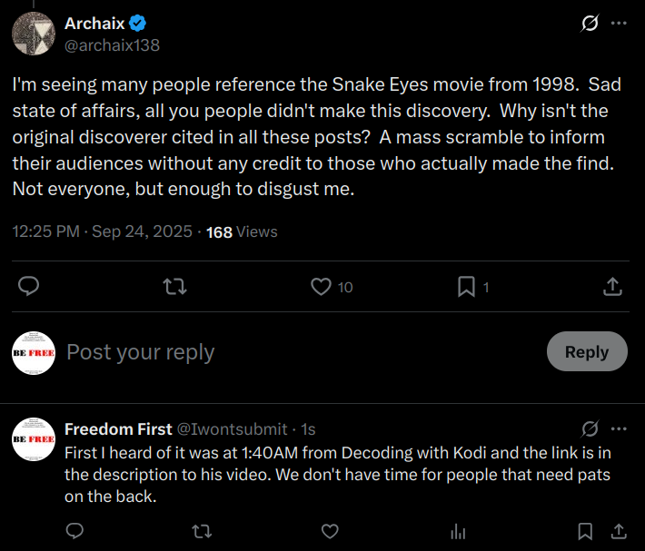Like the Freedom First comment
The image size is (645, 551).
tap(331, 531)
